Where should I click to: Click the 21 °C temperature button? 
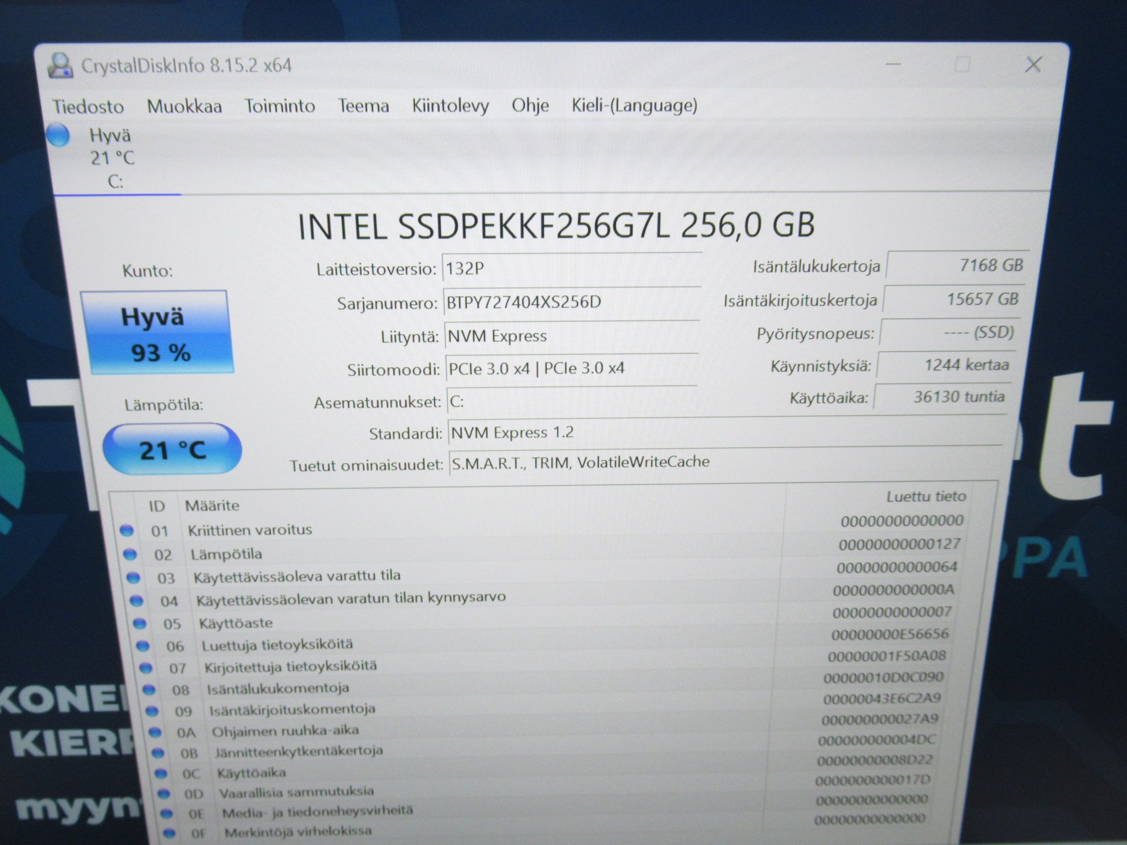click(172, 449)
